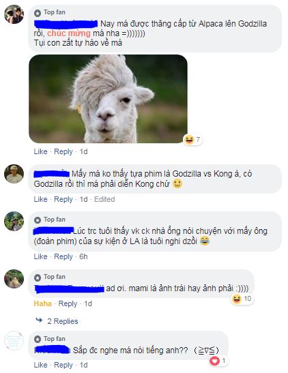Click the Top fan badge on the LA event comment
The width and height of the screenshot is (288, 373).
[x=50, y=220]
